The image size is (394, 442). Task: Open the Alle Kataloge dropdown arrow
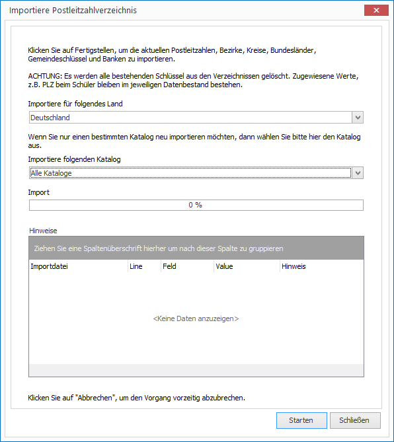pyautogui.click(x=358, y=173)
